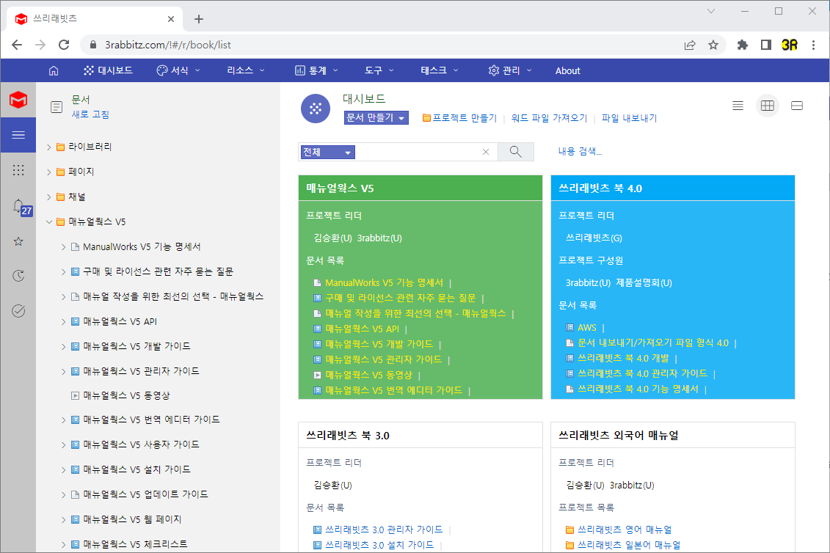830x553 pixels.
Task: Click the blue 쓰리래빗츠 북 4.0 card header
Action: coord(673,188)
